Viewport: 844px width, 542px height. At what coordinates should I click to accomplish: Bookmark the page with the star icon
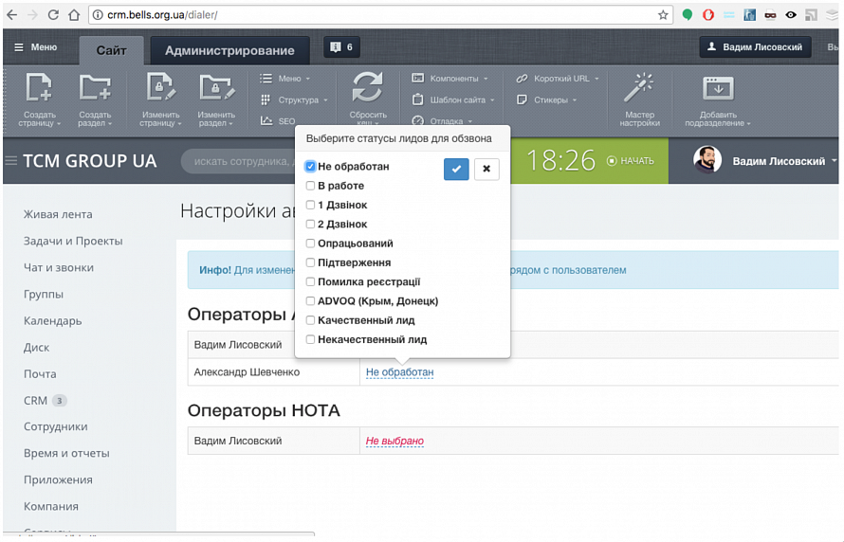tap(663, 15)
